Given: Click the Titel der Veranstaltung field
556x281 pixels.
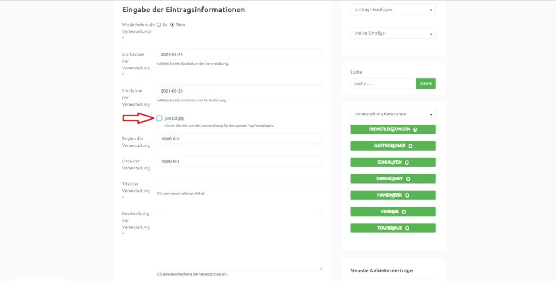Looking at the screenshot, I should [239, 184].
